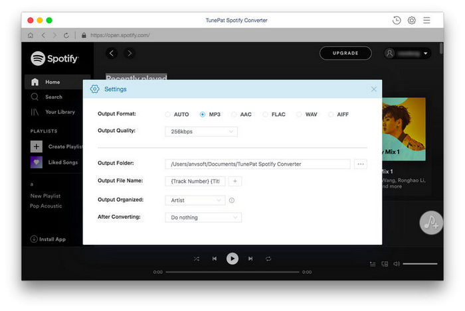Click the user profile avatar icon

tap(390, 53)
